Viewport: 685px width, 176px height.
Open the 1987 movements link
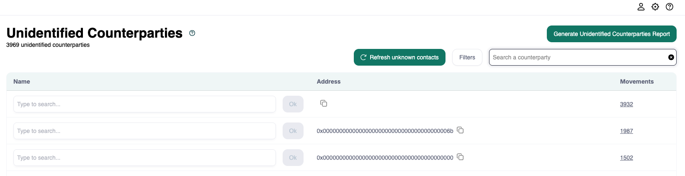[x=626, y=131]
